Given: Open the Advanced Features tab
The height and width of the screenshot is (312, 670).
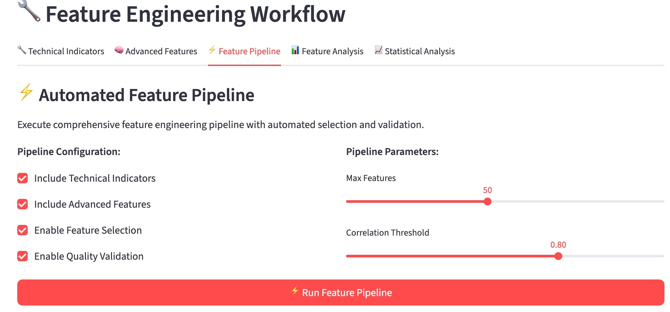Looking at the screenshot, I should tap(161, 51).
